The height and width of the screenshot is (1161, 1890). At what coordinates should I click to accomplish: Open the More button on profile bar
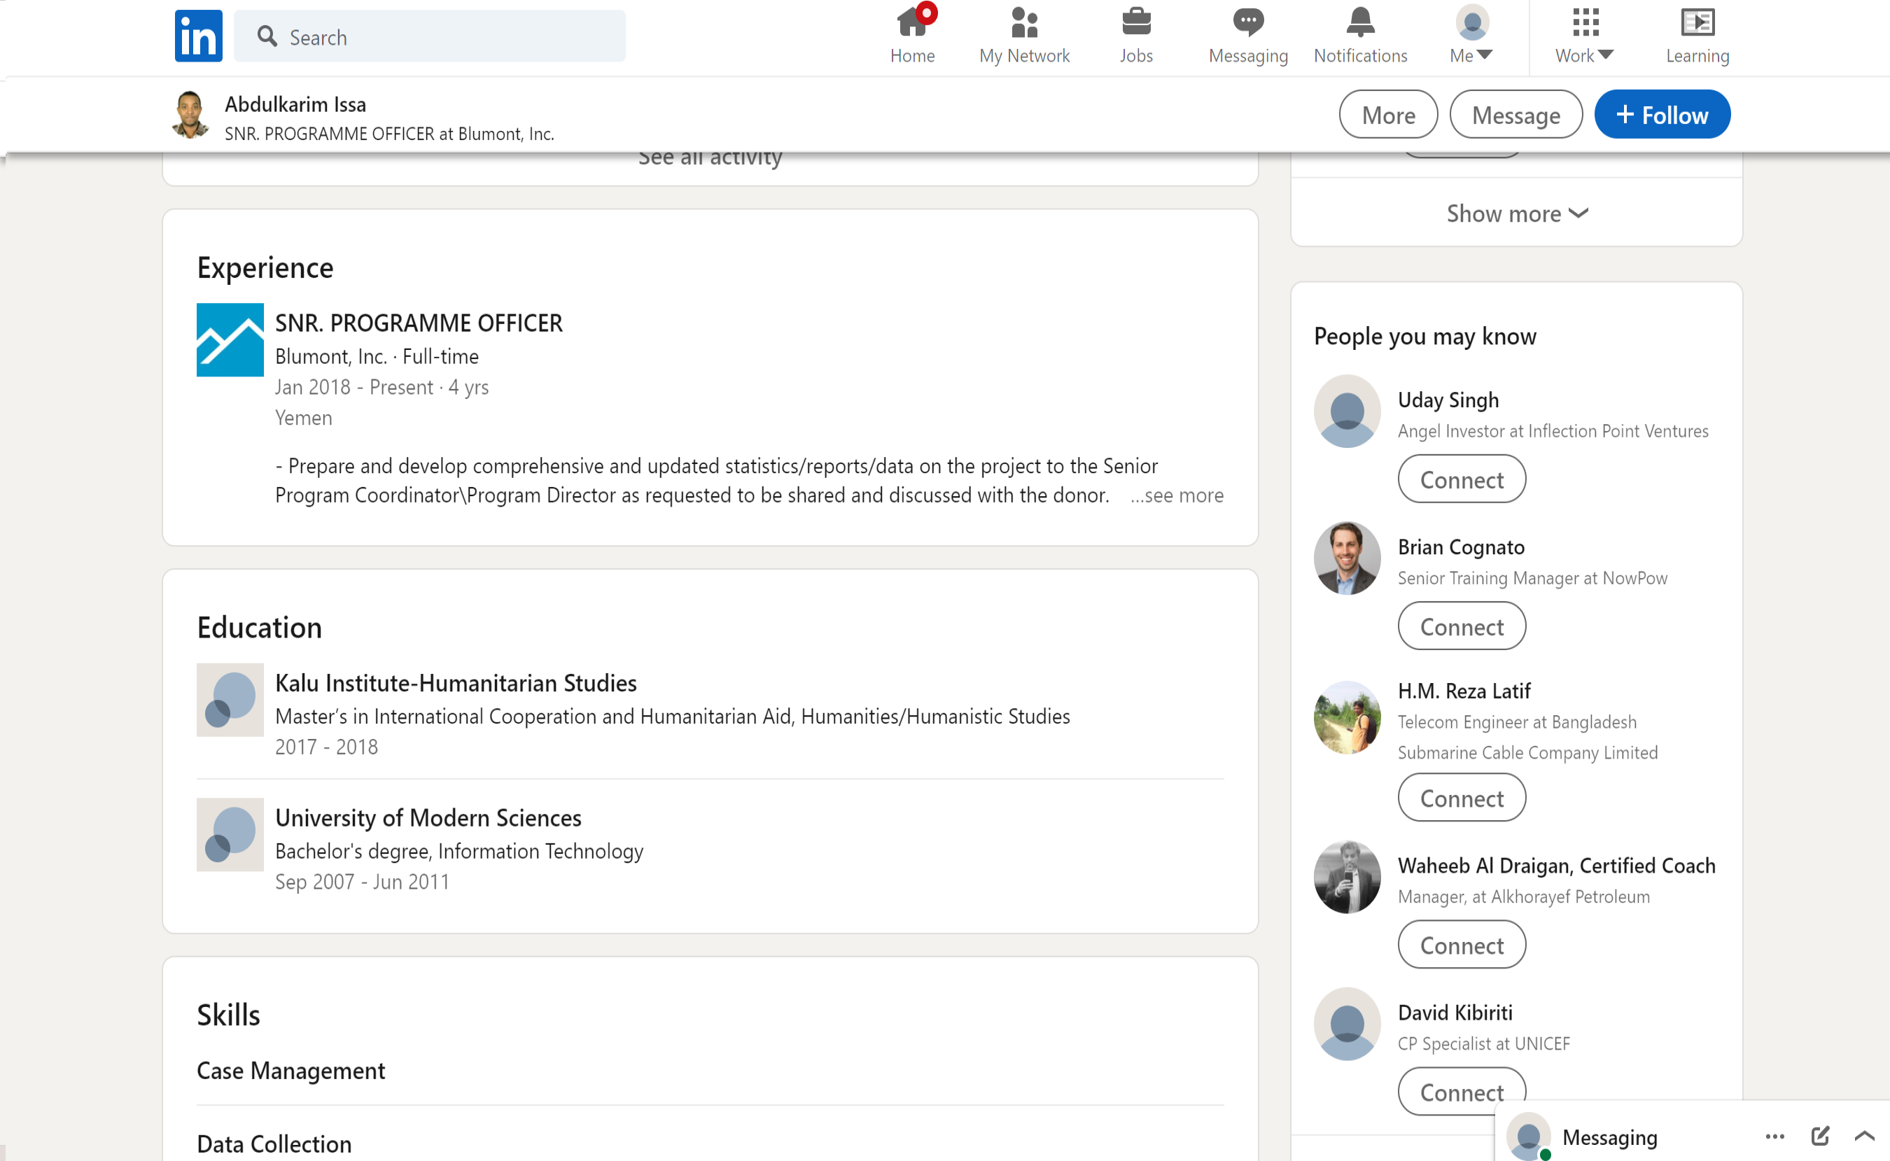pos(1387,115)
